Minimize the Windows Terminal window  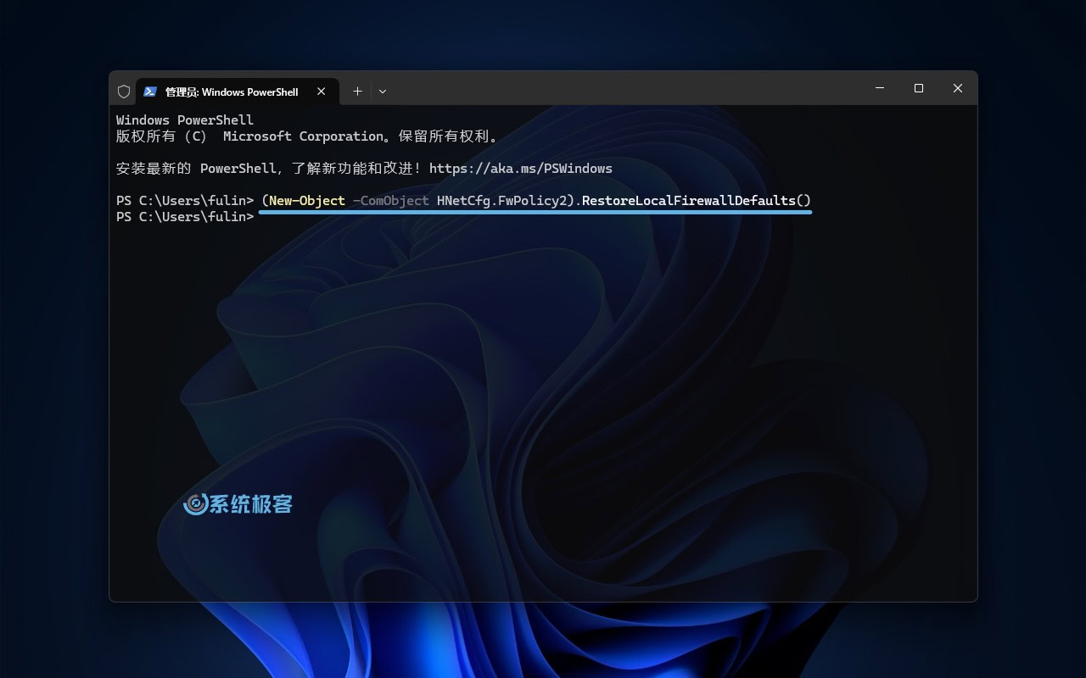tap(879, 88)
